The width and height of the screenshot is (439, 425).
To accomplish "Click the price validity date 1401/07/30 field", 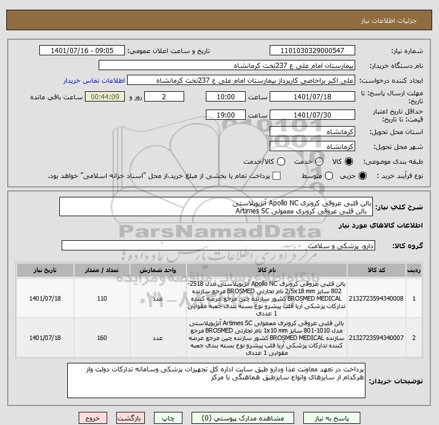I will click(x=312, y=115).
